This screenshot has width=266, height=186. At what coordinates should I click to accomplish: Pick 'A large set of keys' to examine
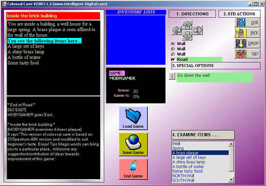pyautogui.click(x=189, y=157)
